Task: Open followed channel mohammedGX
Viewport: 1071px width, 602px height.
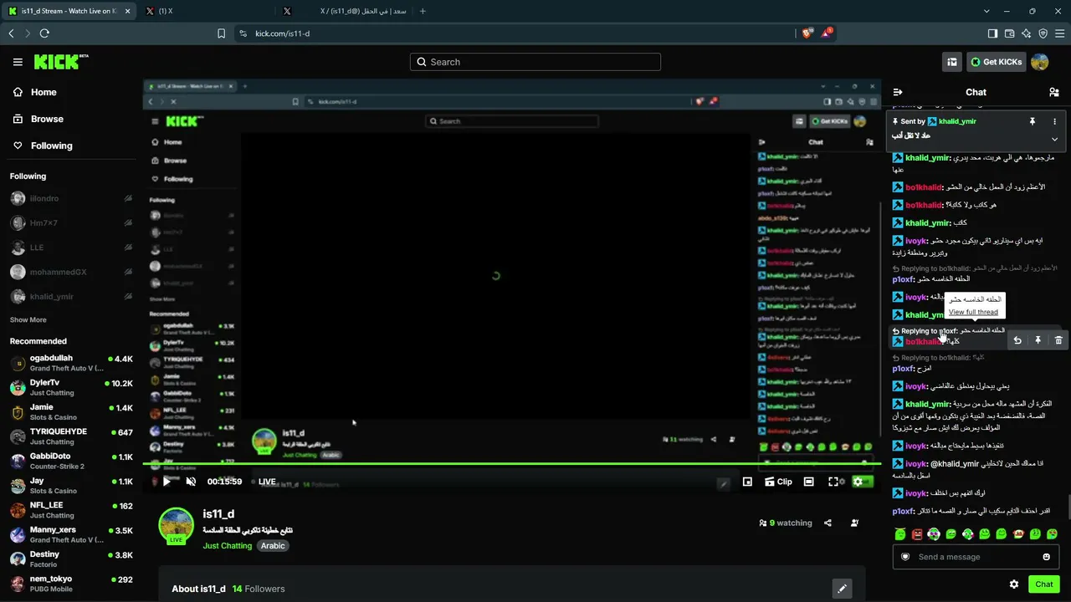Action: [x=71, y=272]
